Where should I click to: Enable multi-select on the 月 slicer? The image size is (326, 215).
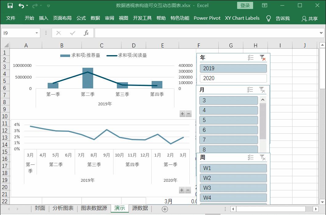click(x=250, y=89)
